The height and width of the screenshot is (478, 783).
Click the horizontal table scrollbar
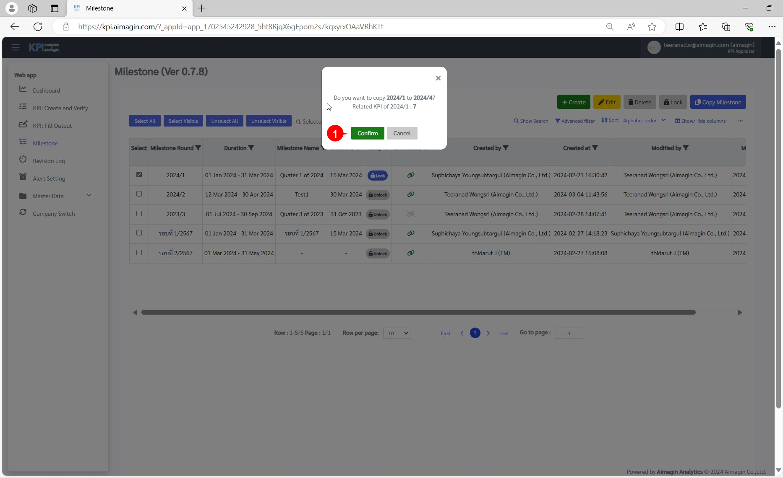pos(418,313)
